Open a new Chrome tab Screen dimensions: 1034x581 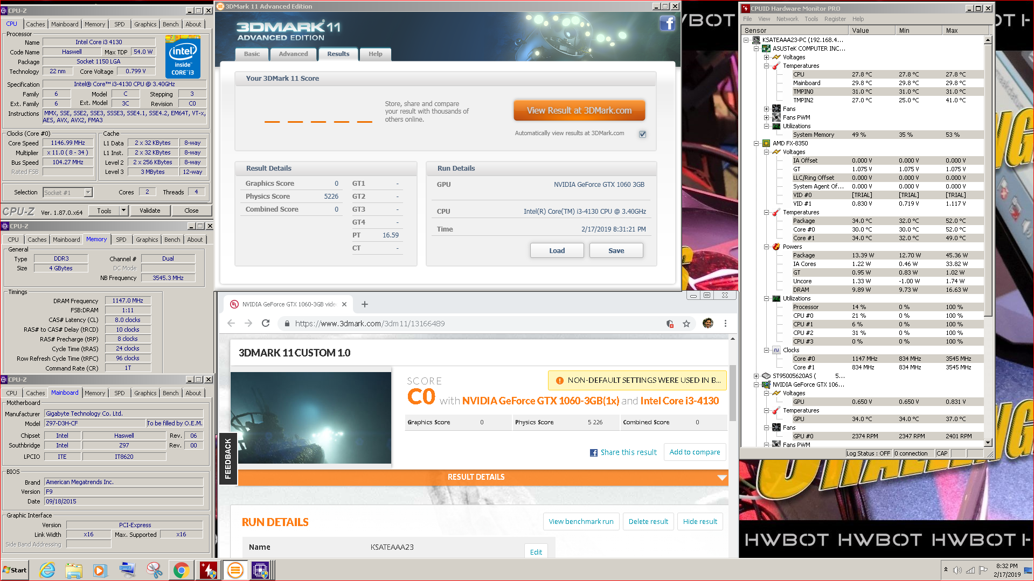365,304
